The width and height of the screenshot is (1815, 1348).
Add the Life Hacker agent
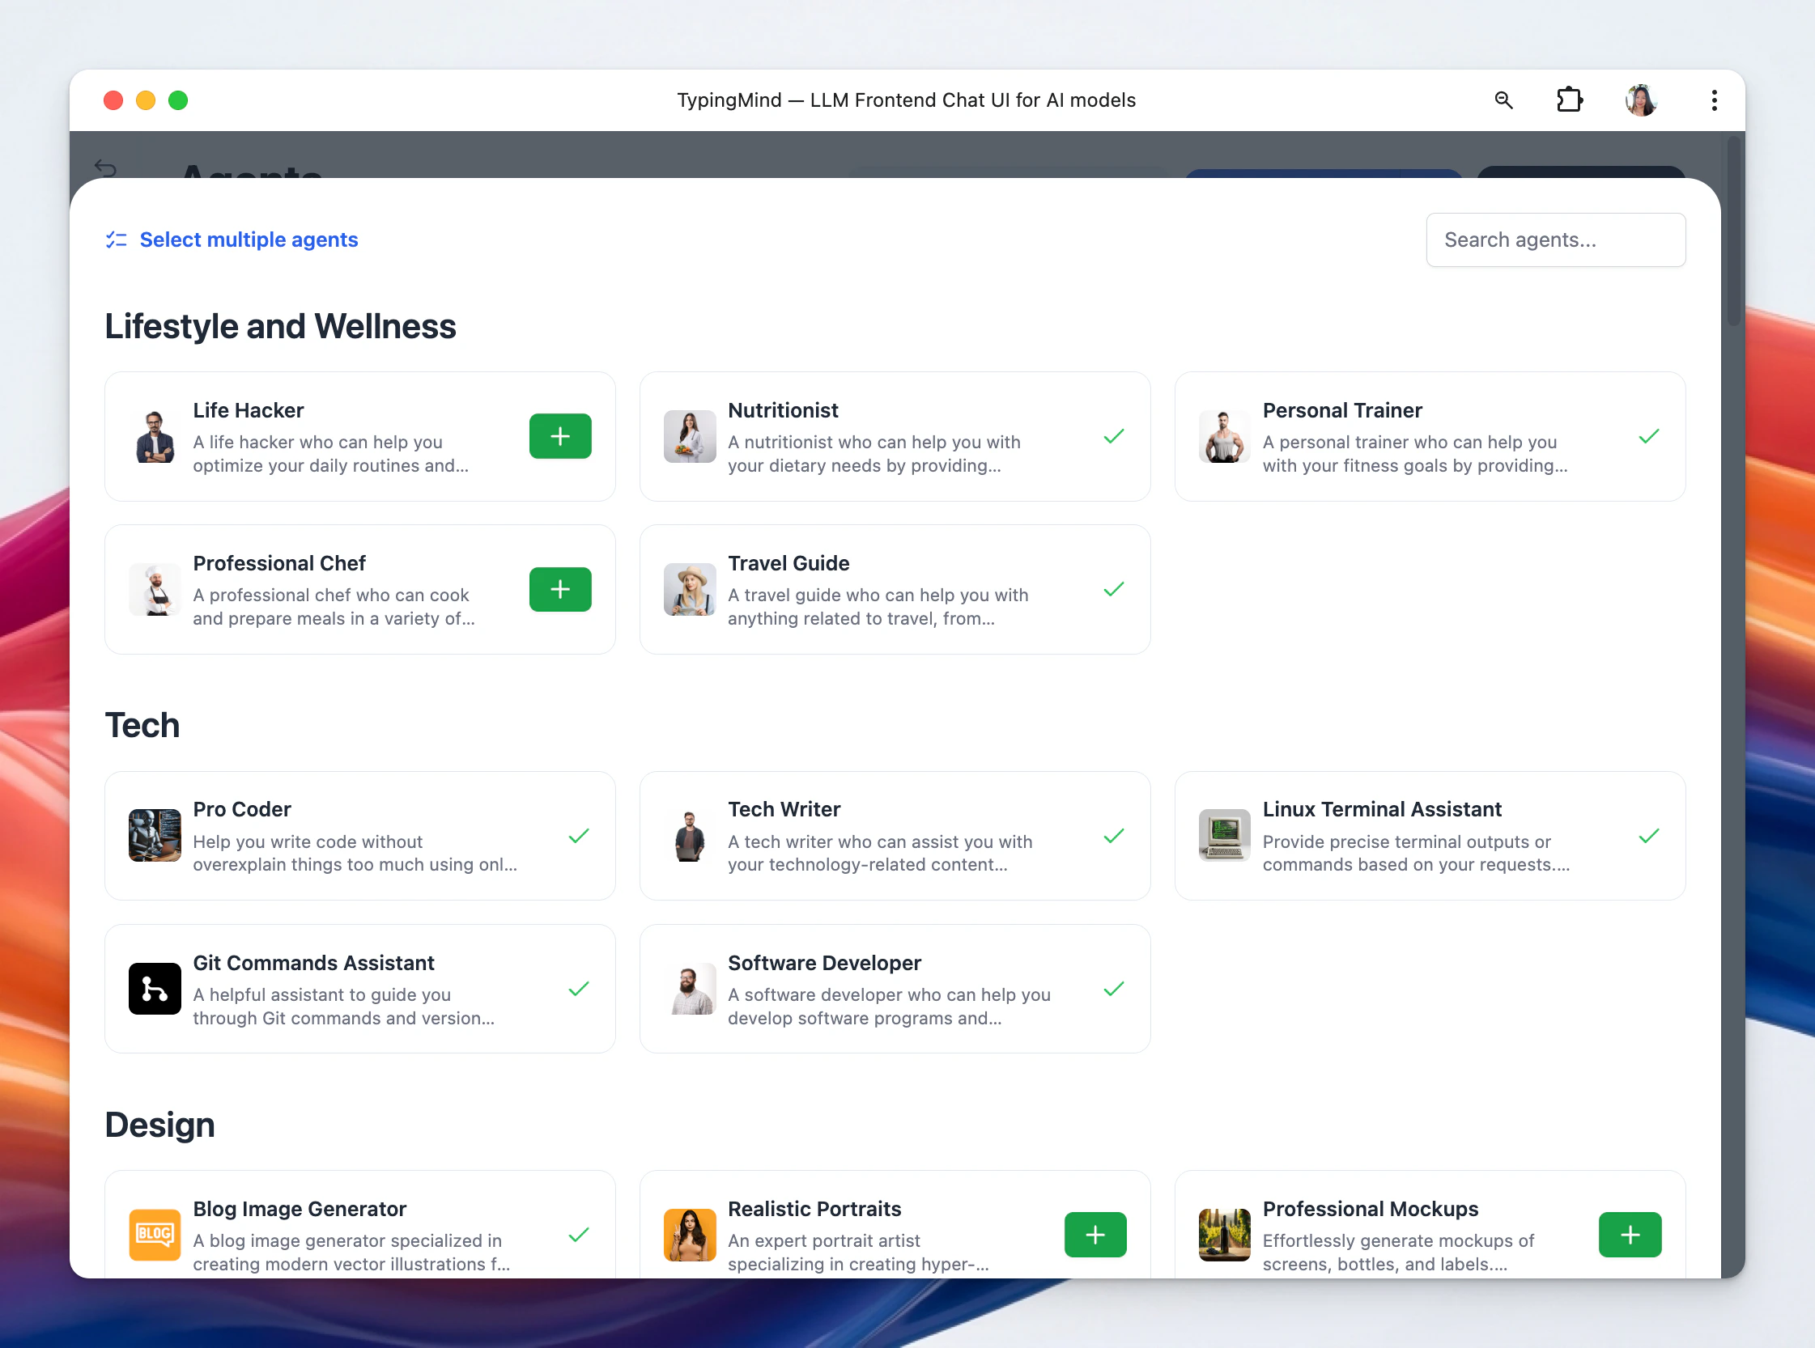pos(560,437)
